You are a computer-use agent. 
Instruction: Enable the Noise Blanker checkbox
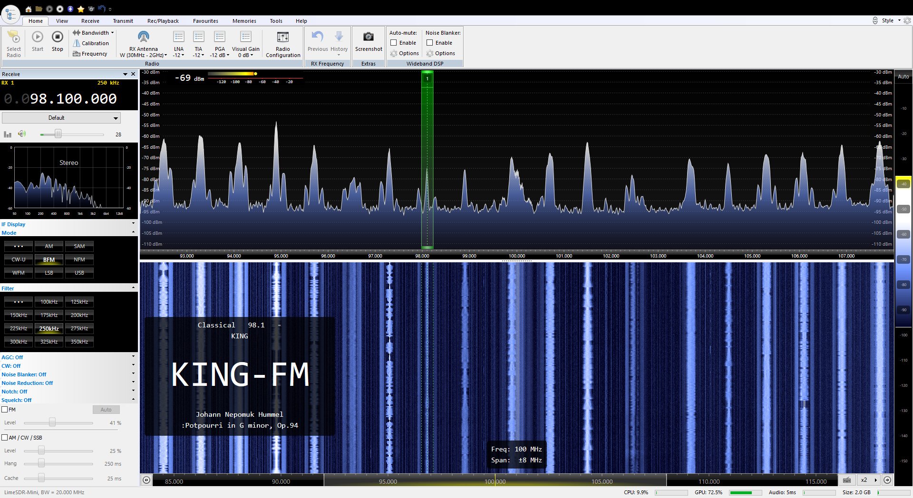[430, 43]
